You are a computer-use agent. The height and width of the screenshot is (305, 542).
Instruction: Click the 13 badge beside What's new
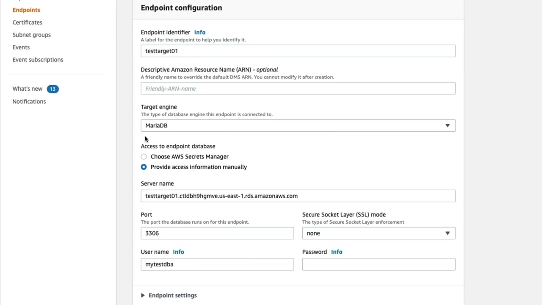(x=53, y=89)
